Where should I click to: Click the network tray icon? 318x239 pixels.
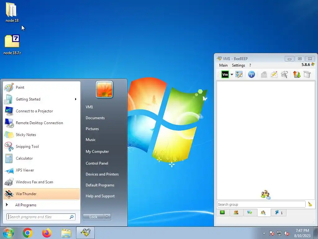279,233
